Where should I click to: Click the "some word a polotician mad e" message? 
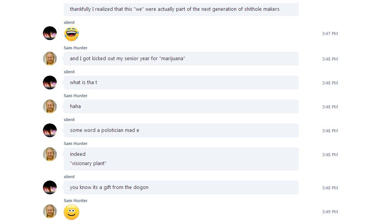(104, 130)
